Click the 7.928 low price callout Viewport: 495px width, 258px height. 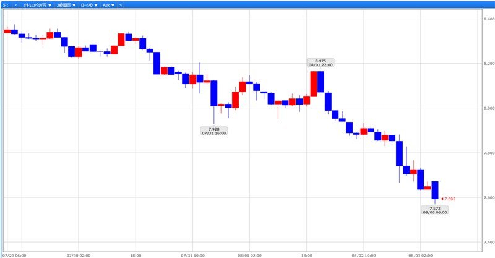click(x=213, y=131)
